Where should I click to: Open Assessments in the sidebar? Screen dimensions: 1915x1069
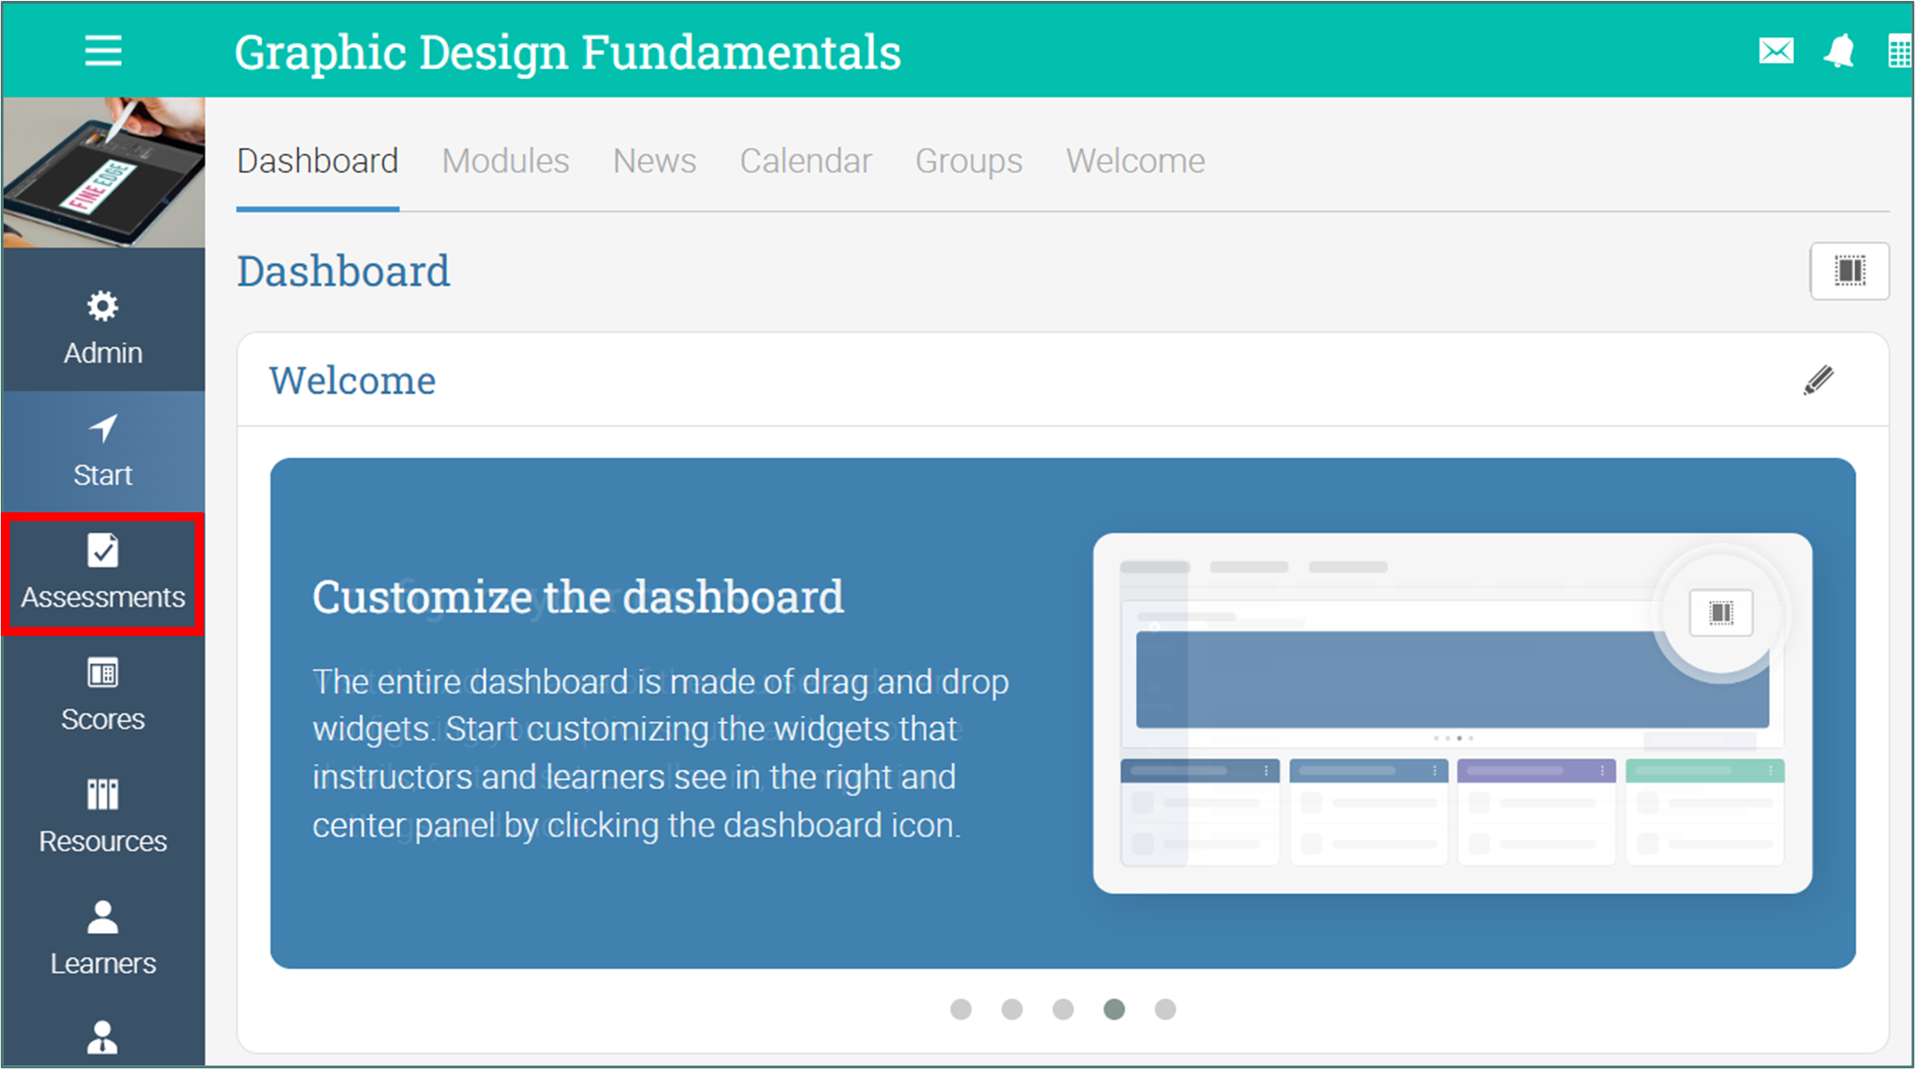tap(103, 574)
